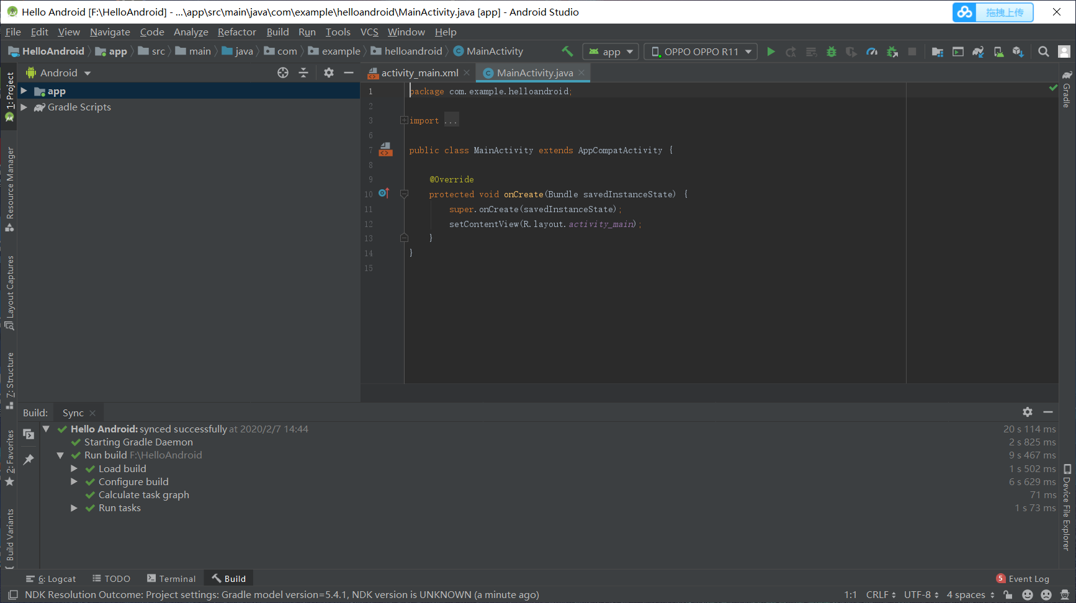Click the Apply Code Changes icon
Screen dimensions: 1076x603
811,51
